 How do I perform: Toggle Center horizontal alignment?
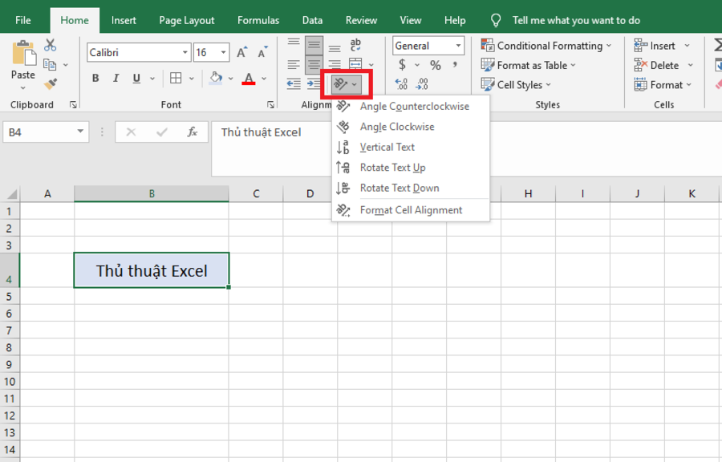tap(314, 64)
